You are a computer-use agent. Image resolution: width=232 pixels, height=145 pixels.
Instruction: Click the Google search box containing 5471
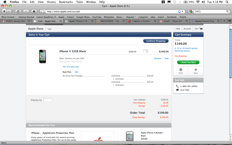click(210, 11)
